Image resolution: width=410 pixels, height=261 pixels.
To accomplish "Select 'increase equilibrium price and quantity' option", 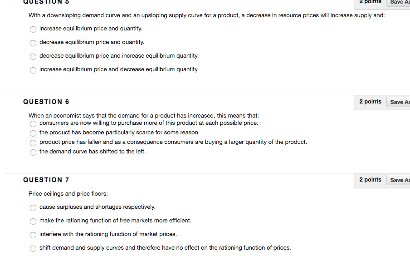I will (x=33, y=30).
